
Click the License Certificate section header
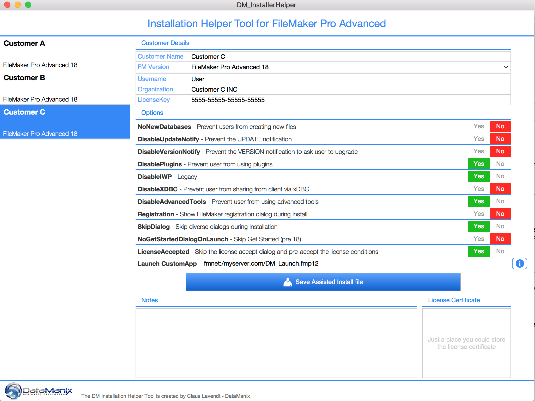click(454, 300)
